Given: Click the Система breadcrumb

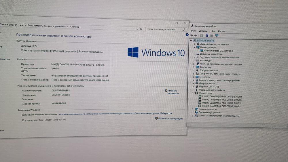Looking at the screenshot, I should click(75, 27).
